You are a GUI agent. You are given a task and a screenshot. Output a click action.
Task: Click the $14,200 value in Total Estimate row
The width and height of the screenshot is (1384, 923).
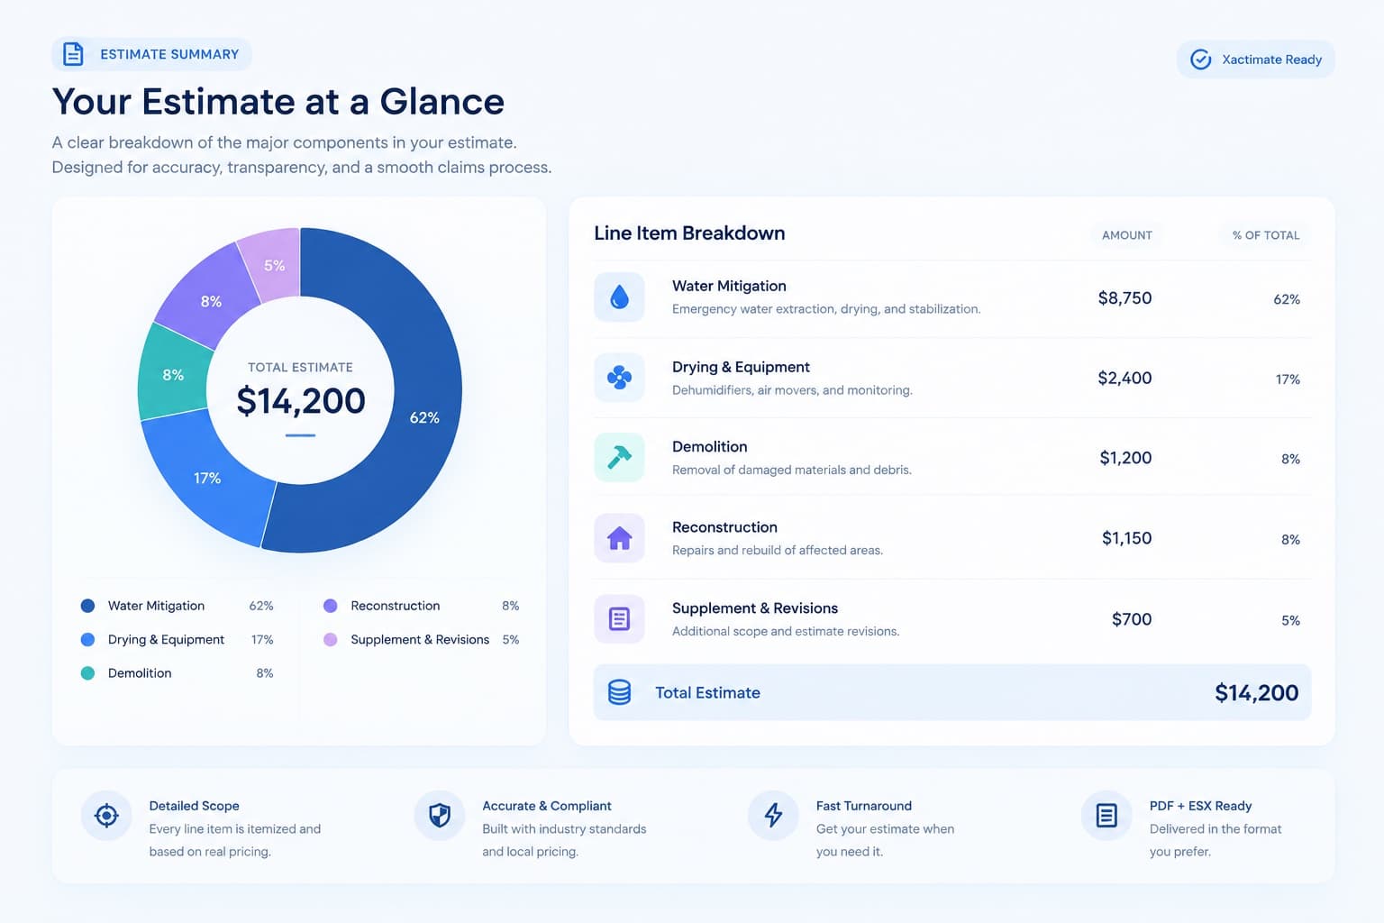pos(1257,692)
